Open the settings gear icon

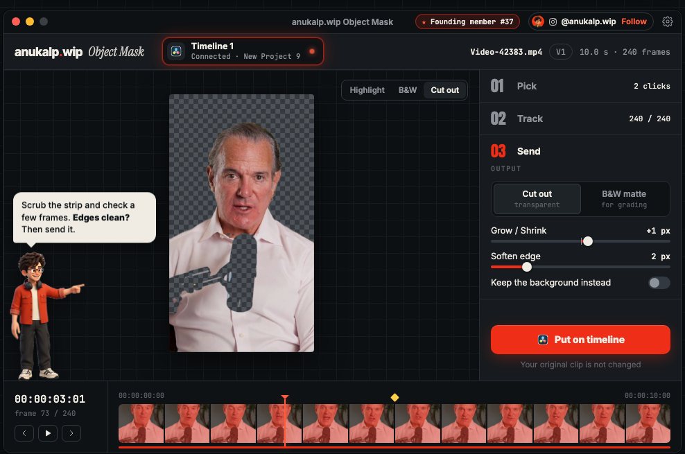[667, 21]
